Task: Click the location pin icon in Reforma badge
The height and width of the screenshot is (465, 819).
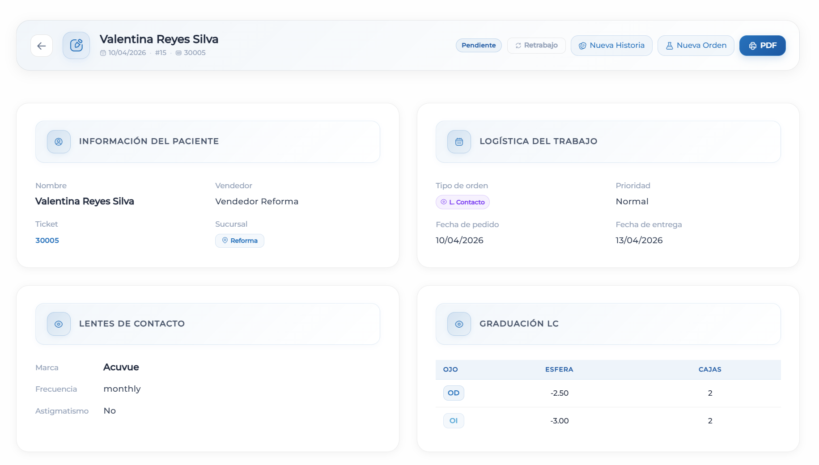Action: (225, 241)
